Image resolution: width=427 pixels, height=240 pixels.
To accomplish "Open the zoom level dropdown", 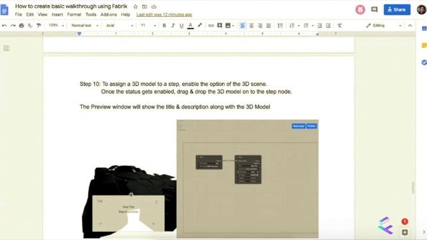I will [56, 25].
